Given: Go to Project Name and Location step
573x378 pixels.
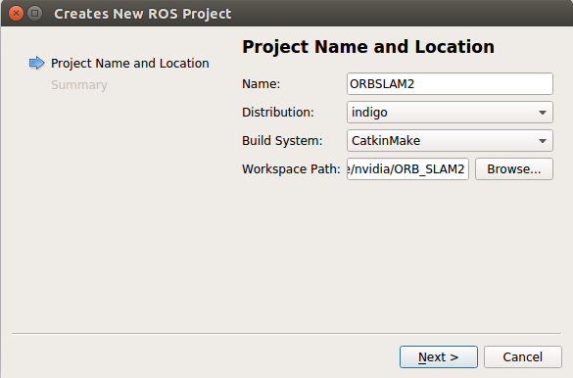Looking at the screenshot, I should [130, 64].
